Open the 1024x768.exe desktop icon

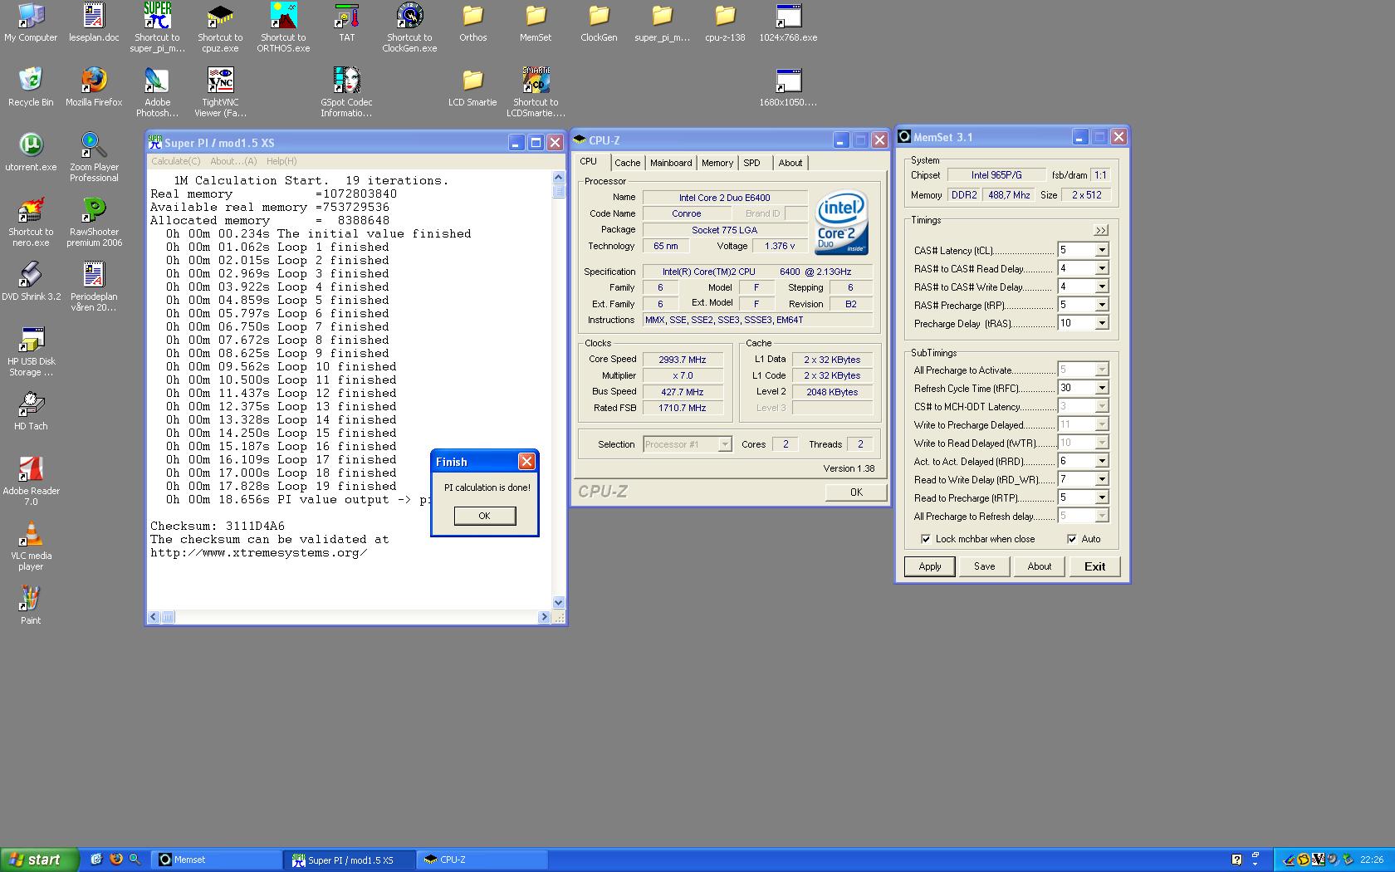pyautogui.click(x=788, y=22)
